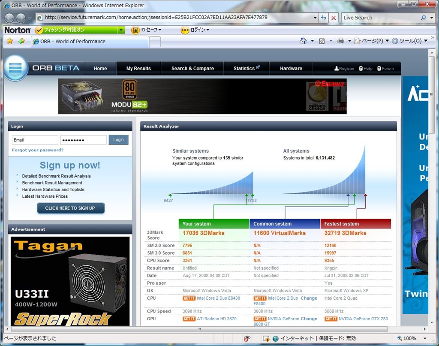The width and height of the screenshot is (439, 346).
Task: Click the password input field
Action: click(83, 140)
